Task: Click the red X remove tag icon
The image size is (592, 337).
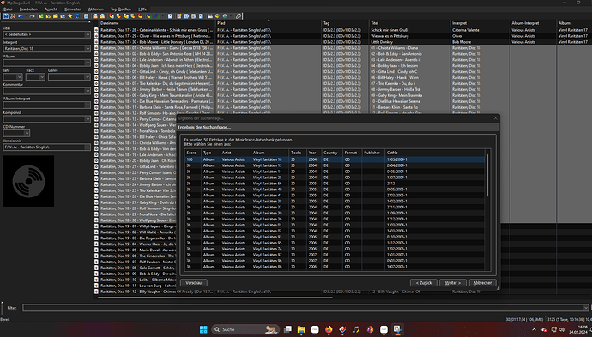Action: (x=13, y=16)
